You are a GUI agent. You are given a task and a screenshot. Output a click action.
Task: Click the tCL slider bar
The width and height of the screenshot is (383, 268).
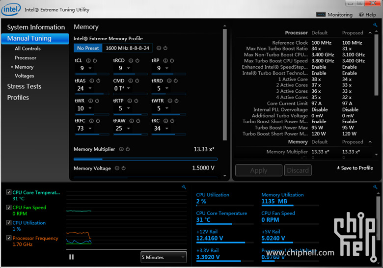pos(92,74)
